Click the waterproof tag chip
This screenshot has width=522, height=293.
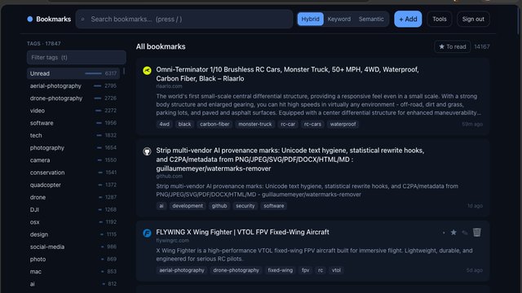pos(343,125)
